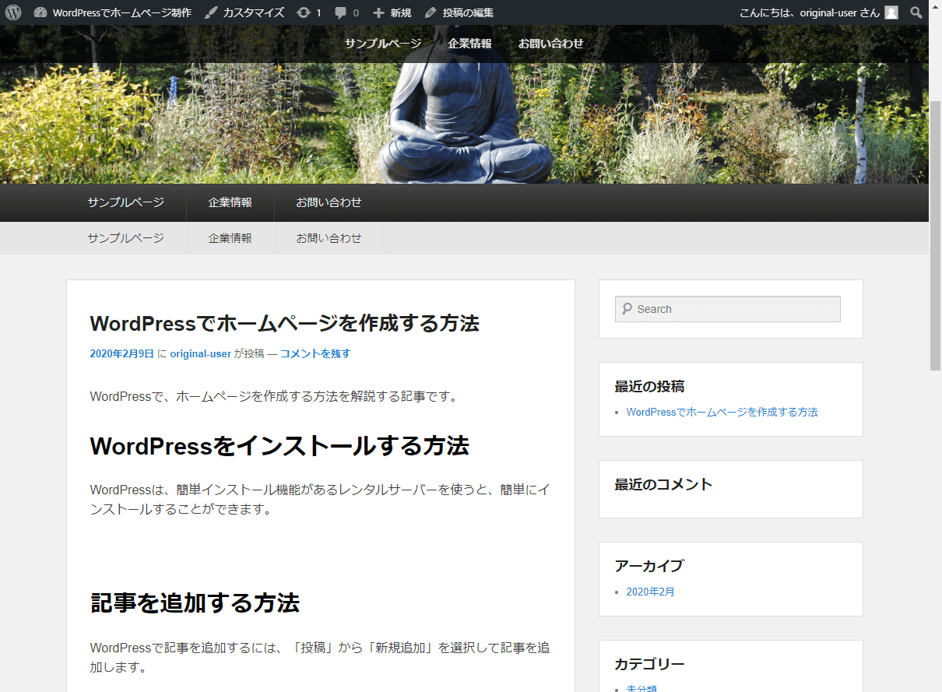Open the recent post link in 最近の投稿 widget
The height and width of the screenshot is (692, 942).
(x=722, y=413)
